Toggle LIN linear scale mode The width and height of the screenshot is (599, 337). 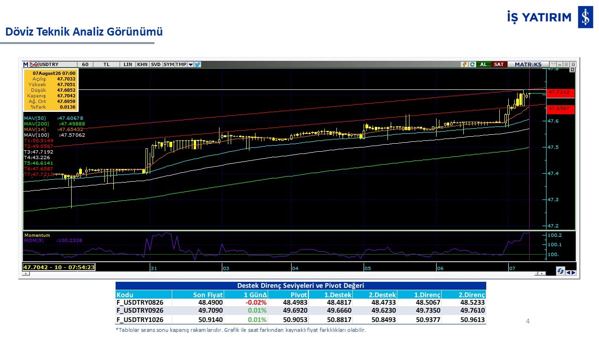point(128,65)
